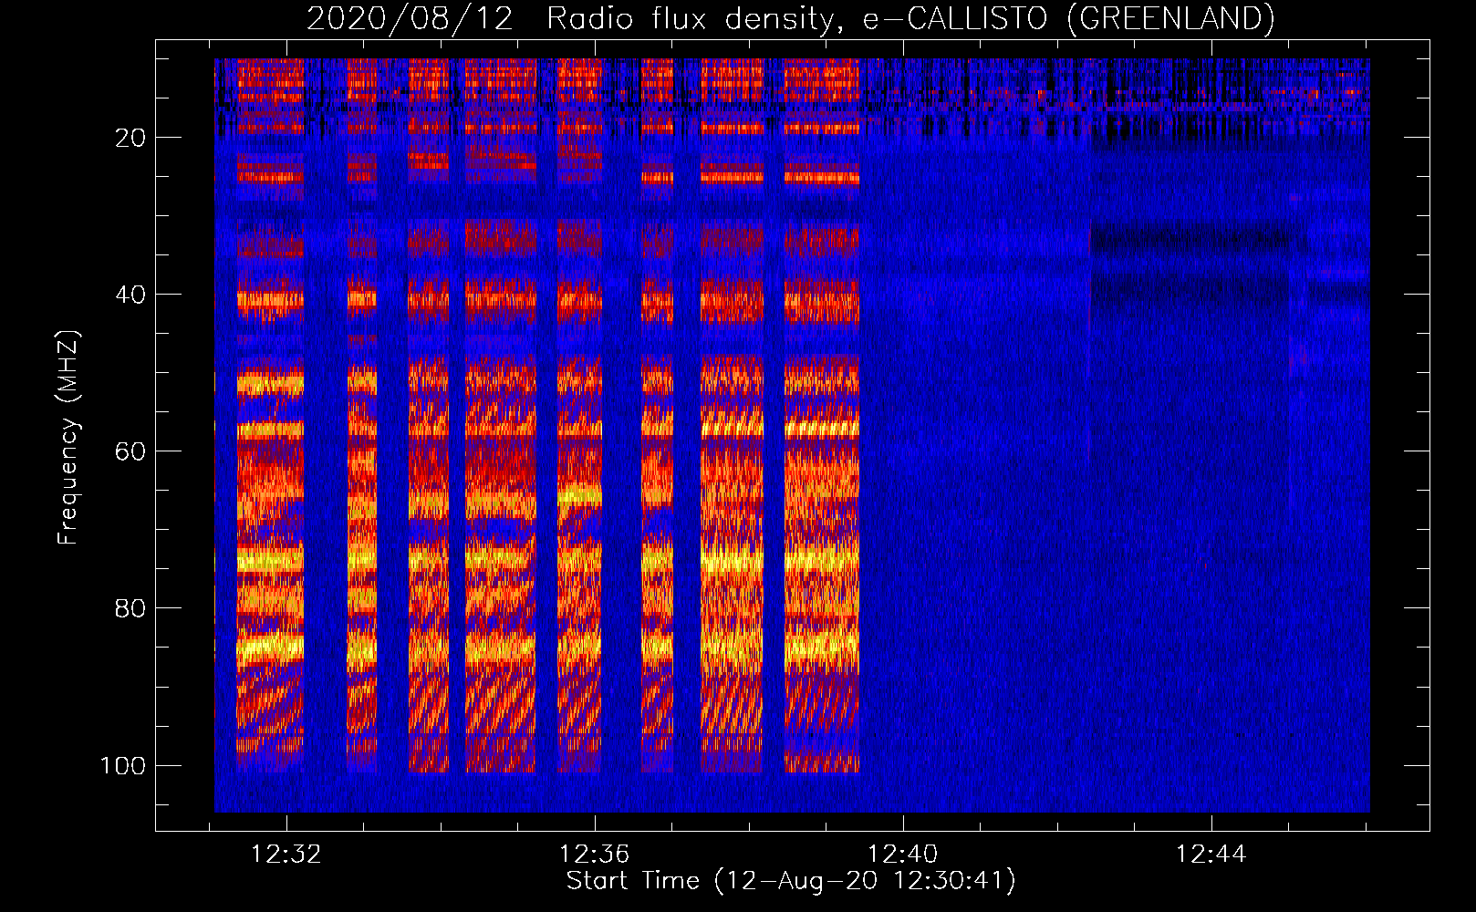Click the 'Frequency (MHZ)' y-axis label
Image resolution: width=1476 pixels, height=912 pixels.
tap(68, 438)
